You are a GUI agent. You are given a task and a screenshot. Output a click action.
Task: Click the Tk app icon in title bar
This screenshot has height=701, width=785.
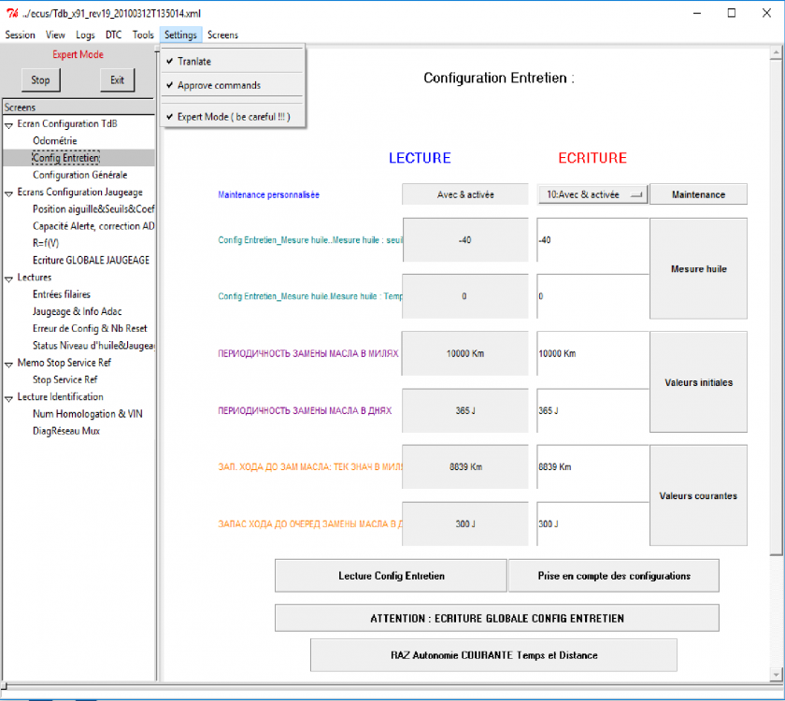pos(12,13)
